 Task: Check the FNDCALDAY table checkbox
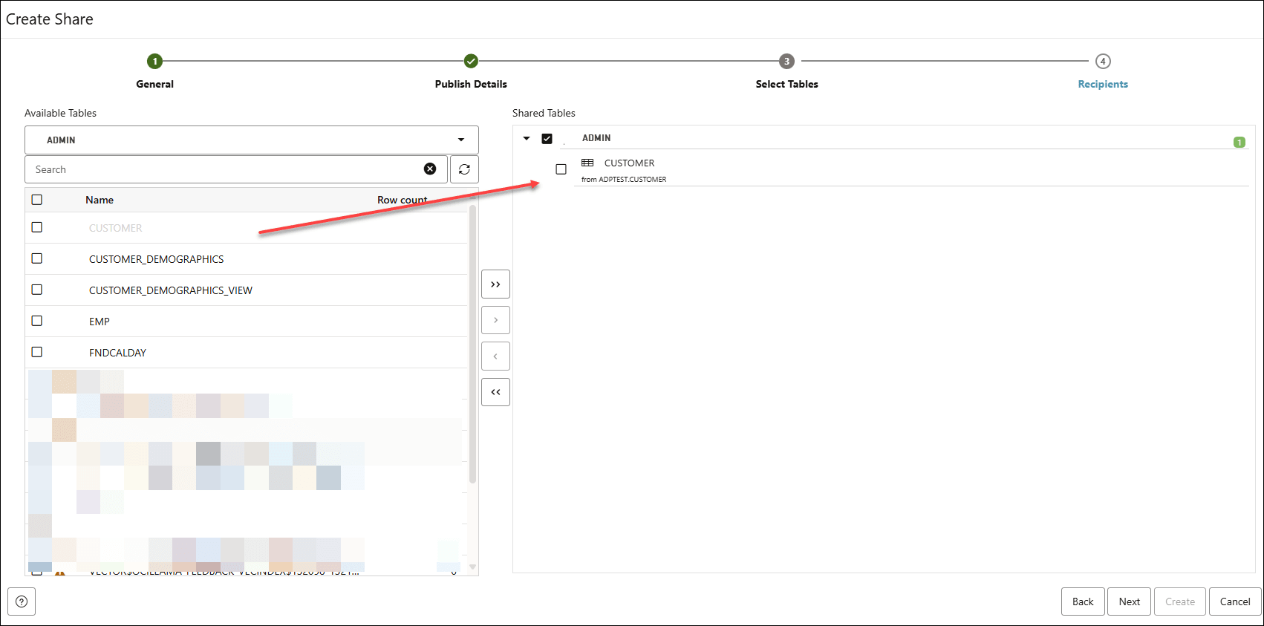pyautogui.click(x=37, y=352)
